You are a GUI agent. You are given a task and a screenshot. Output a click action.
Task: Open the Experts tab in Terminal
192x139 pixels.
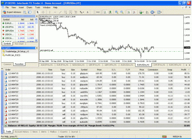pos(64,132)
